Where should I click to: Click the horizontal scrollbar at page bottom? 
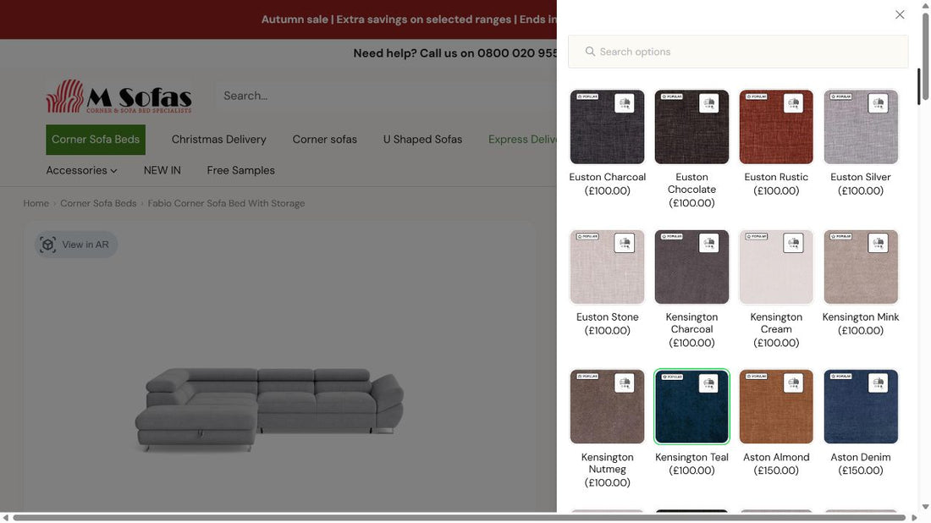459,518
